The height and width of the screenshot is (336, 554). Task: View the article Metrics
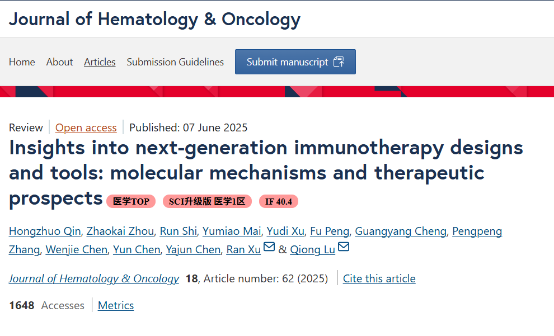coord(116,305)
